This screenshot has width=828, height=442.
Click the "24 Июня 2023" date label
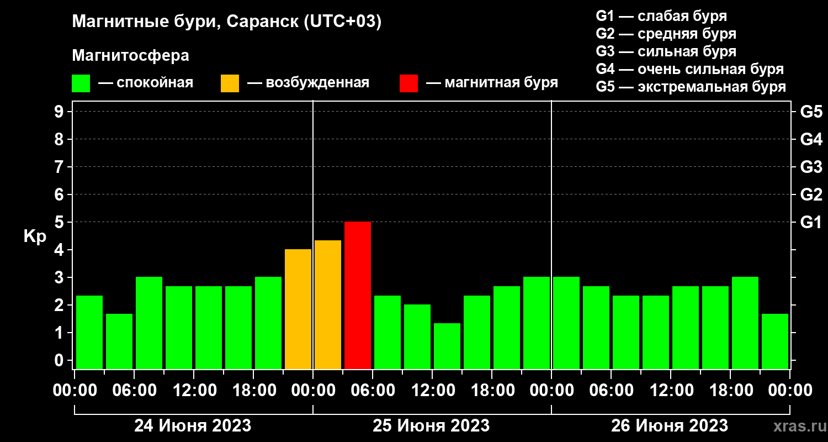coord(193,426)
